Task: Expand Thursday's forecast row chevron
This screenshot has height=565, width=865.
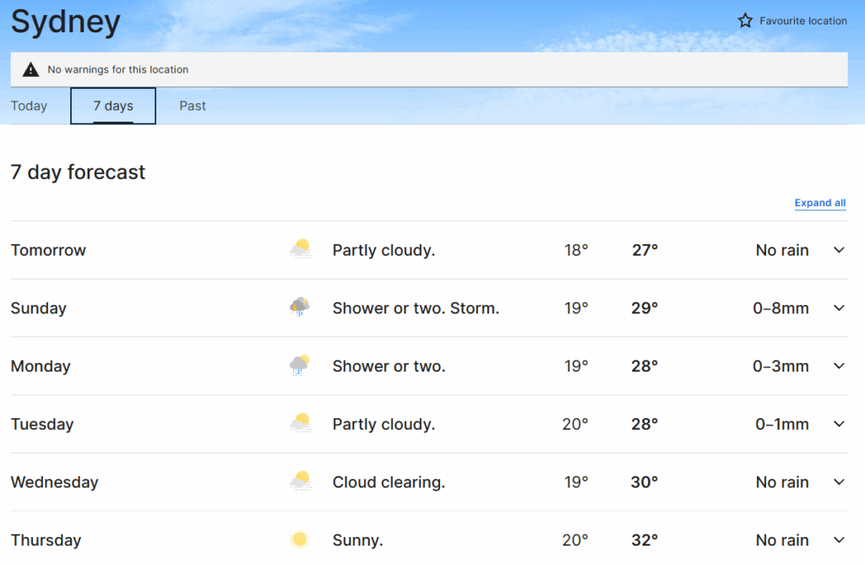Action: tap(839, 540)
